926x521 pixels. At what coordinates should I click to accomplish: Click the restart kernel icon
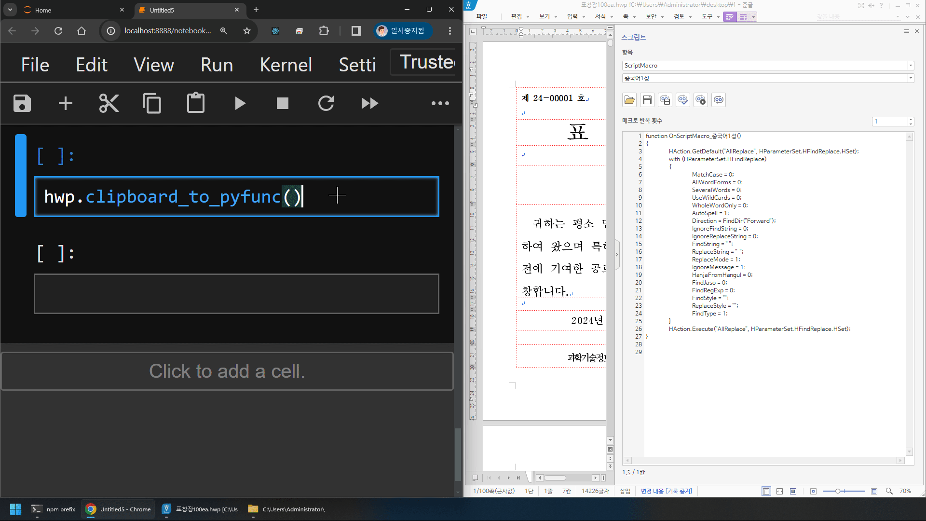click(x=326, y=103)
